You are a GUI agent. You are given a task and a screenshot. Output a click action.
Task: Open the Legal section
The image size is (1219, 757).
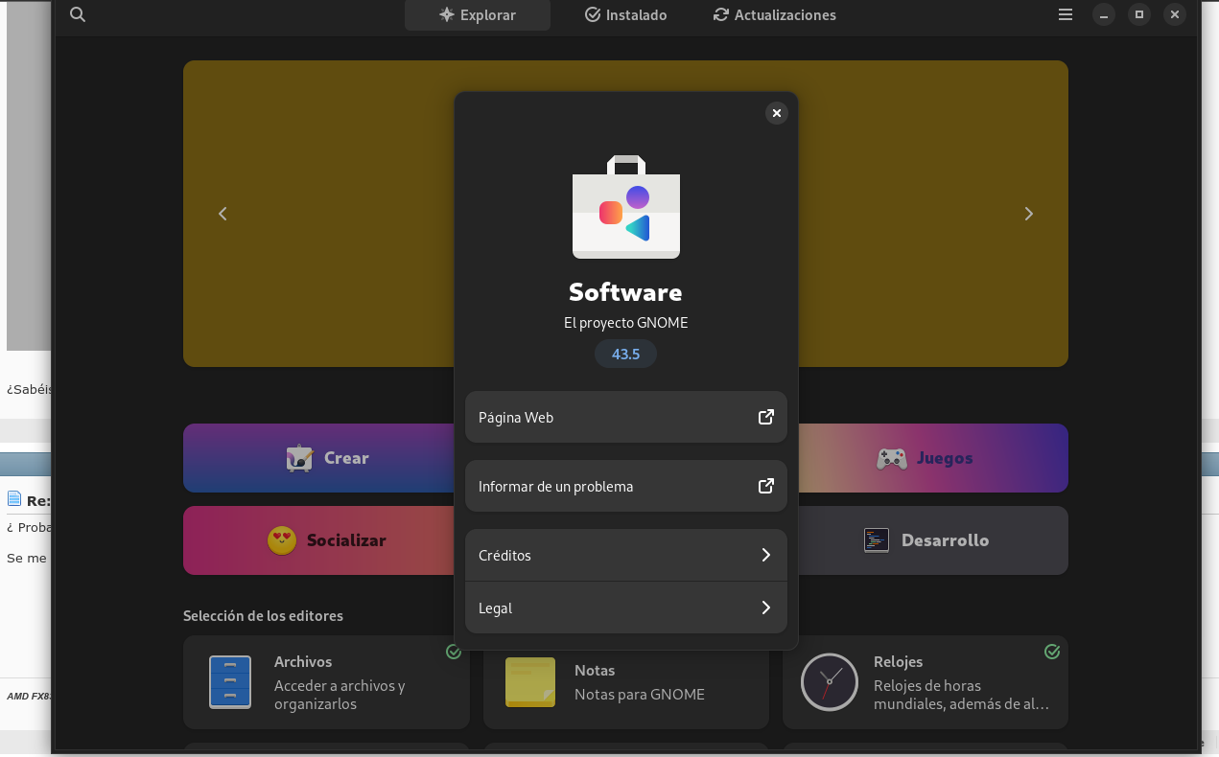(626, 608)
